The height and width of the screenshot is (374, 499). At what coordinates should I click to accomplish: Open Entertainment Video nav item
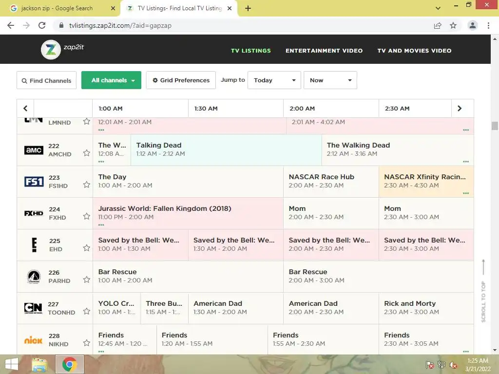(324, 51)
